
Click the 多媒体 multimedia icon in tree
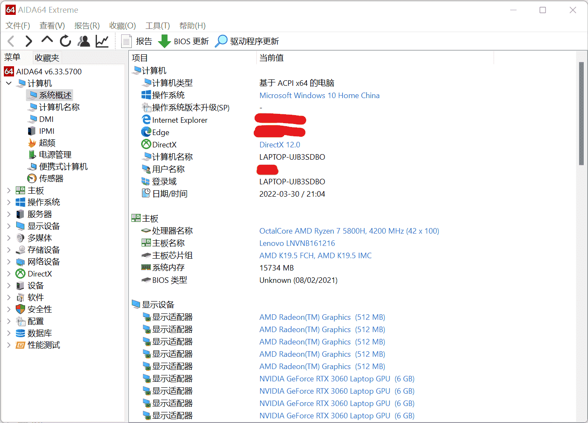coord(20,238)
